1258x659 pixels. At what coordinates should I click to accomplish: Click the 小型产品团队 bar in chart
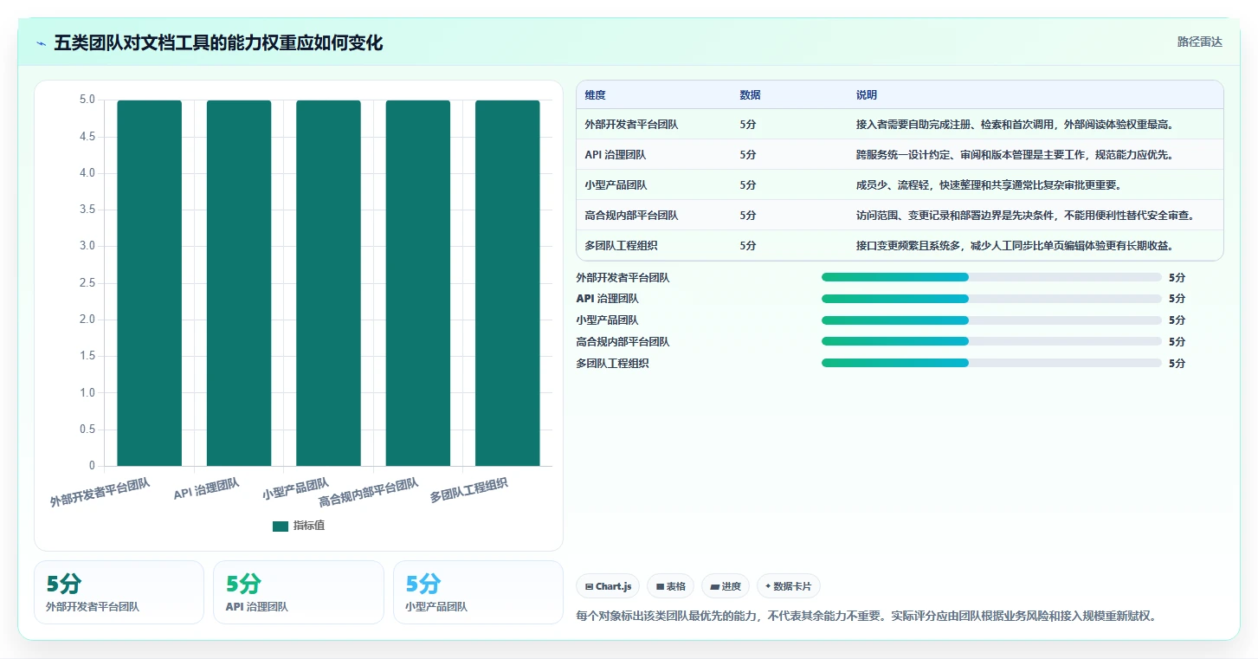328,283
